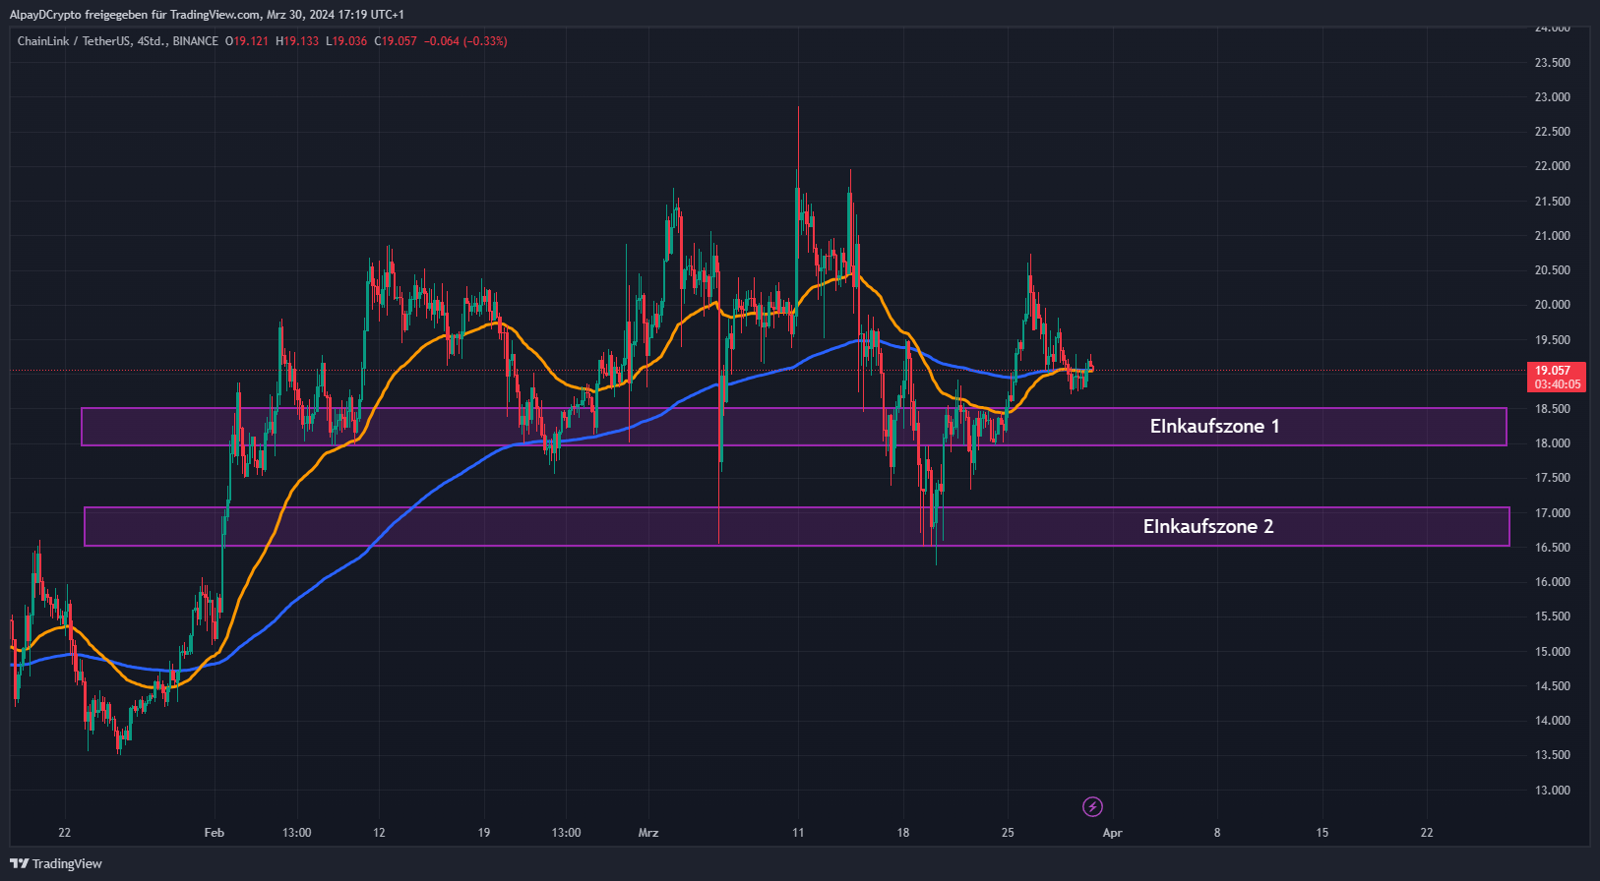The image size is (1600, 881).
Task: Click the 23.000 price axis label
Action: [x=1553, y=97]
